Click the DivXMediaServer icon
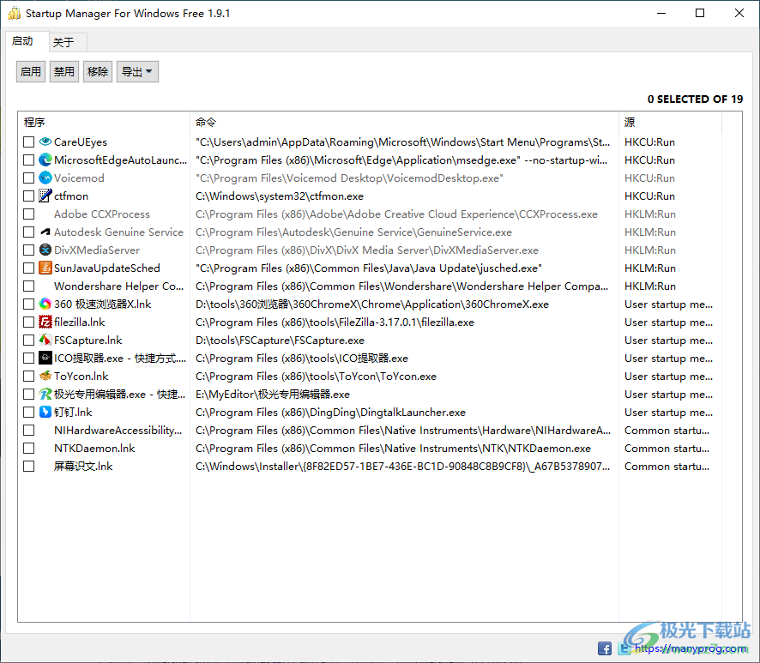Viewport: 760px width, 663px height. pos(45,250)
